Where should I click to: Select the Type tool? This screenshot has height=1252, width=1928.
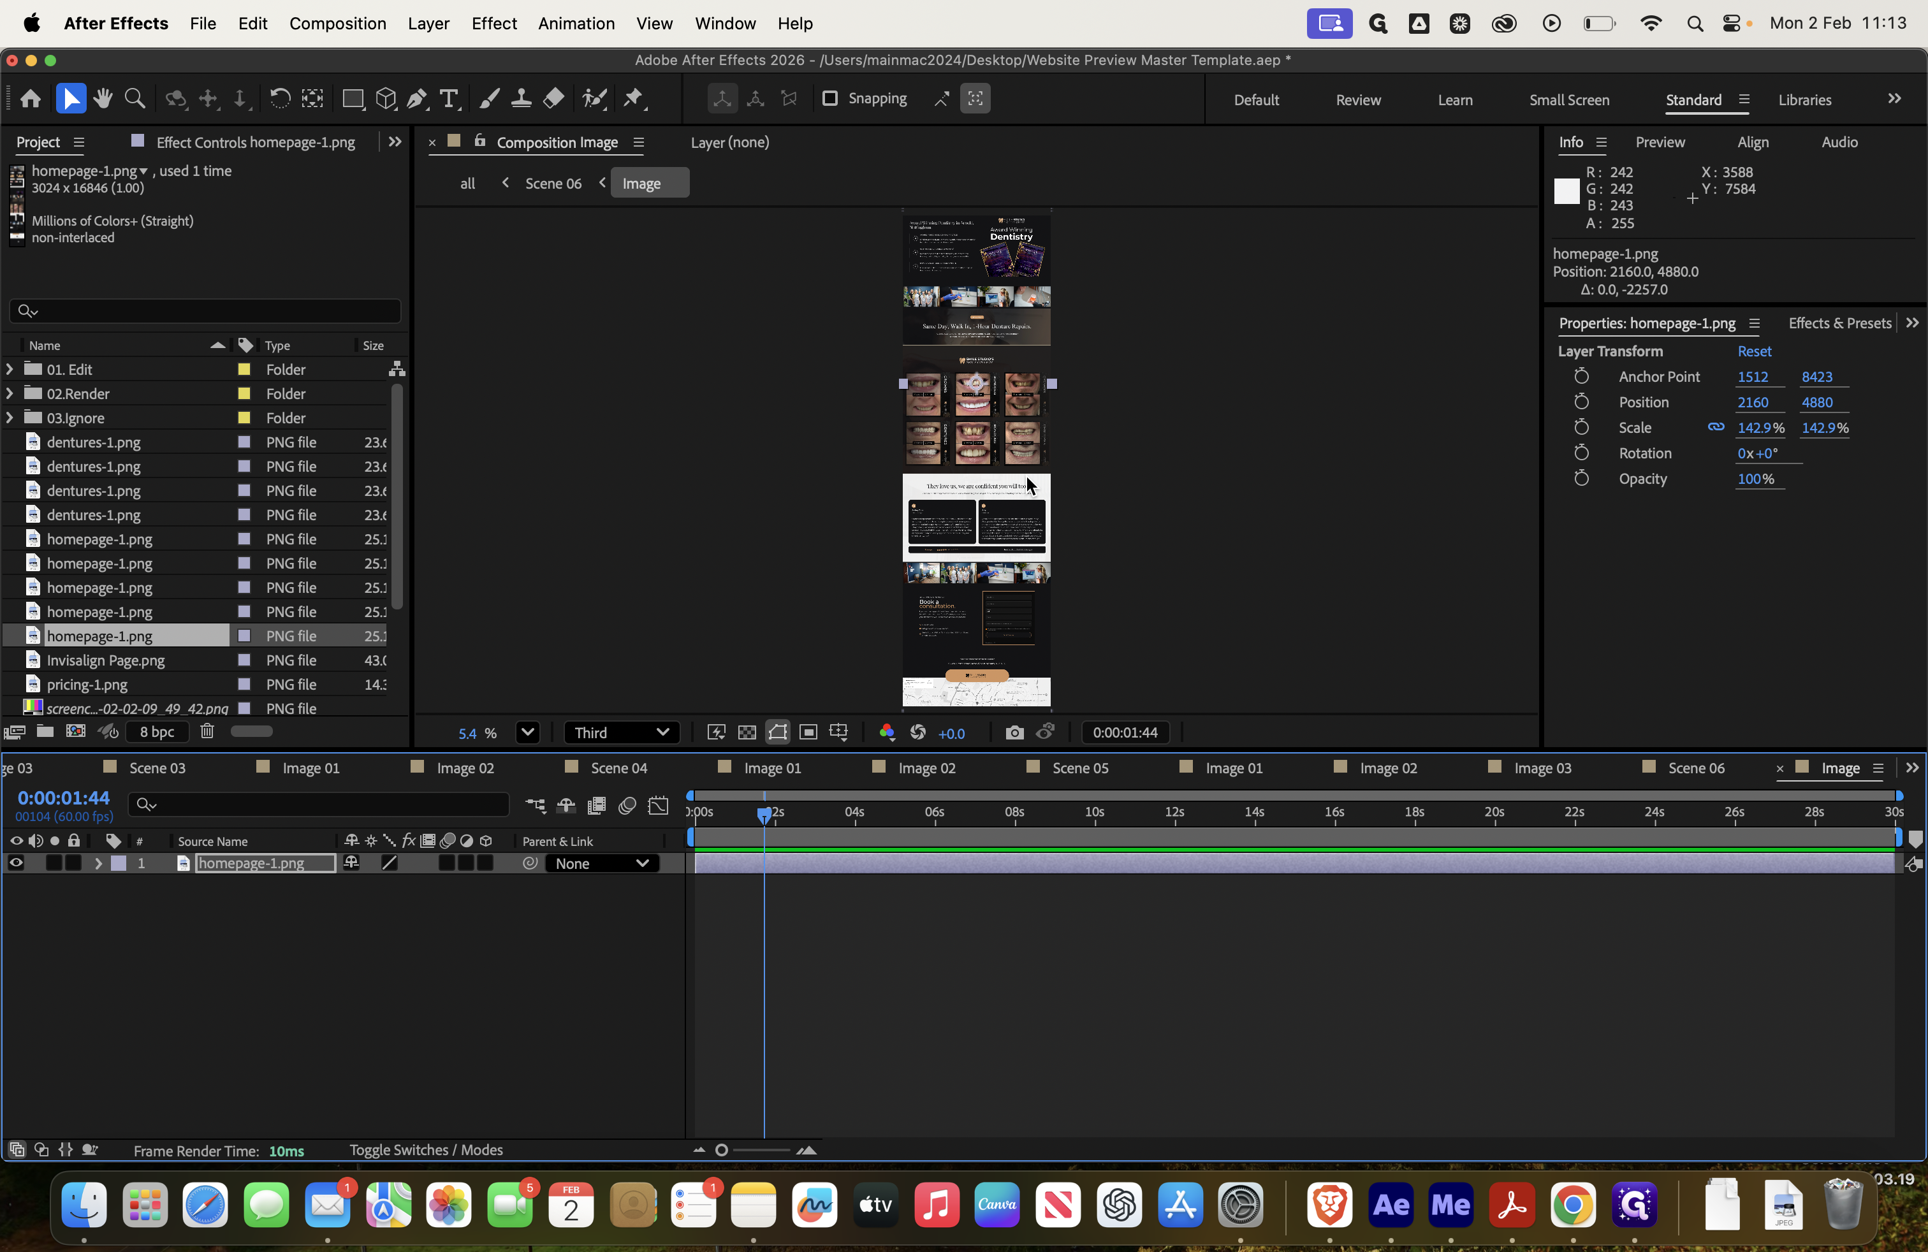pos(449,99)
